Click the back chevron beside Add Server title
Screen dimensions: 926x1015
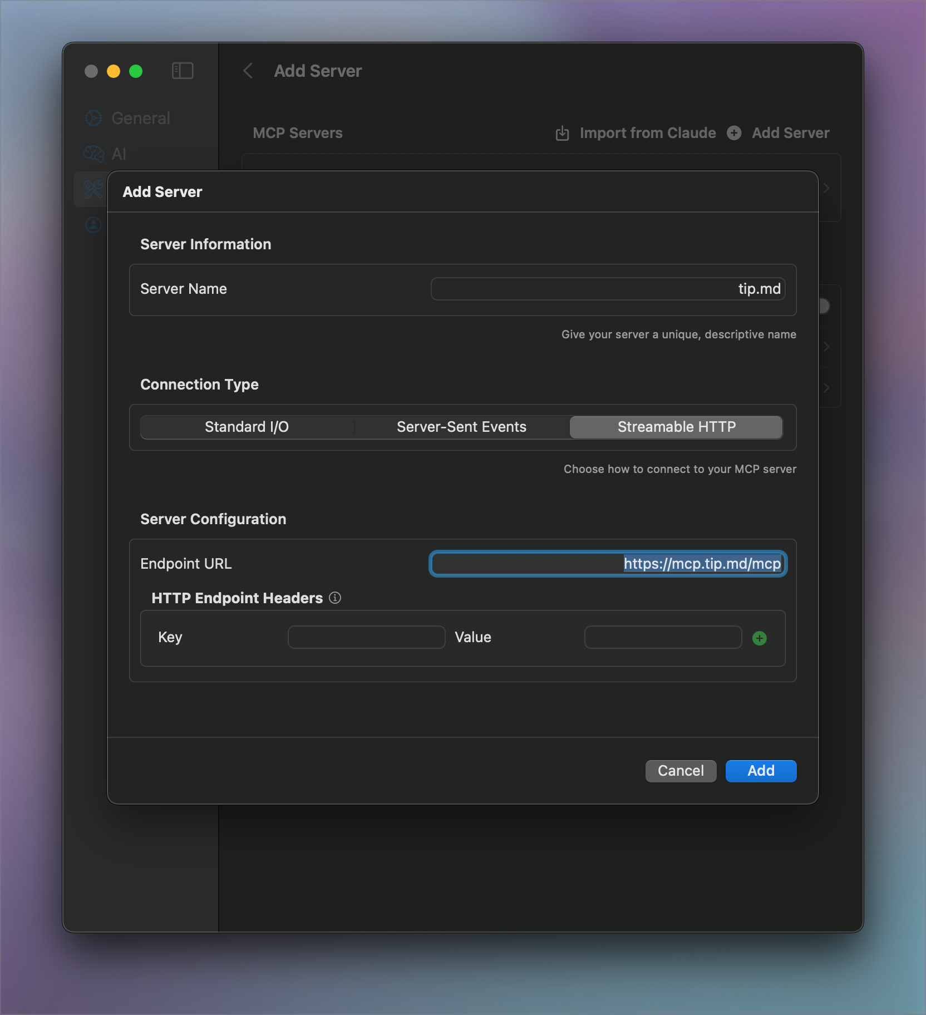pyautogui.click(x=248, y=71)
